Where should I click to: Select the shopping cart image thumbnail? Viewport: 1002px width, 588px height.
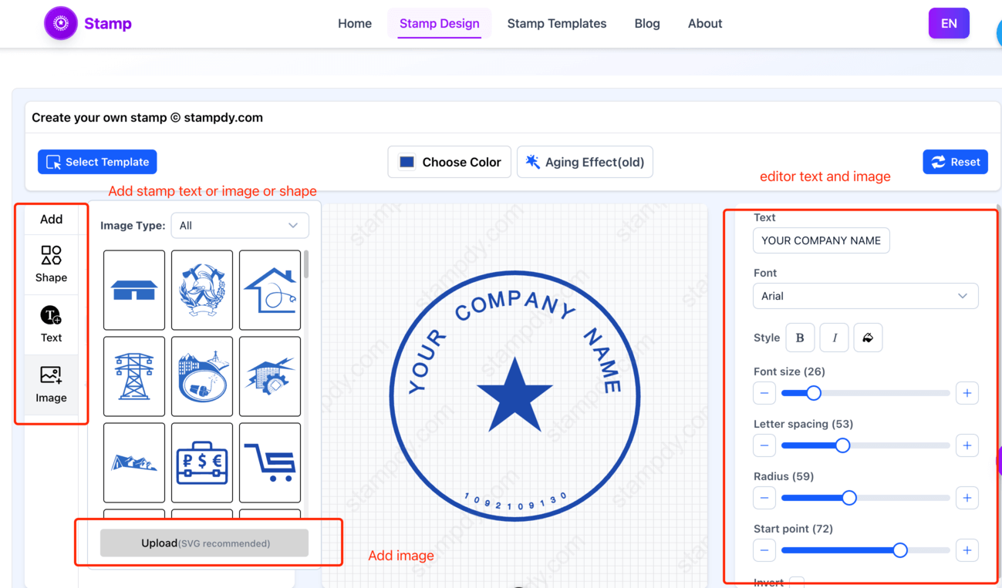click(269, 462)
